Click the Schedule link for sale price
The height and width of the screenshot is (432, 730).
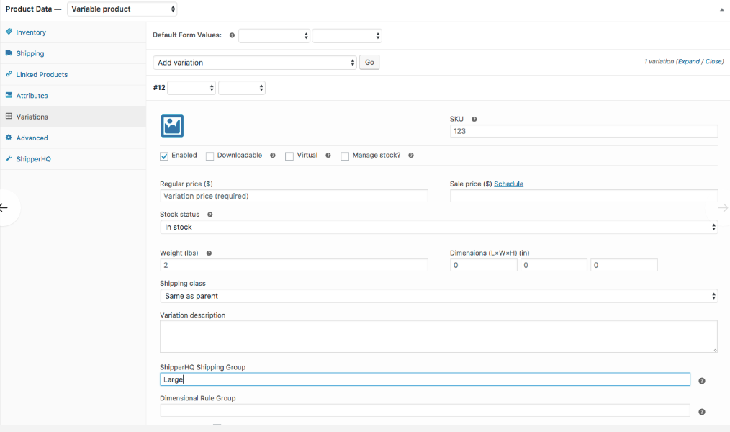[x=508, y=184]
